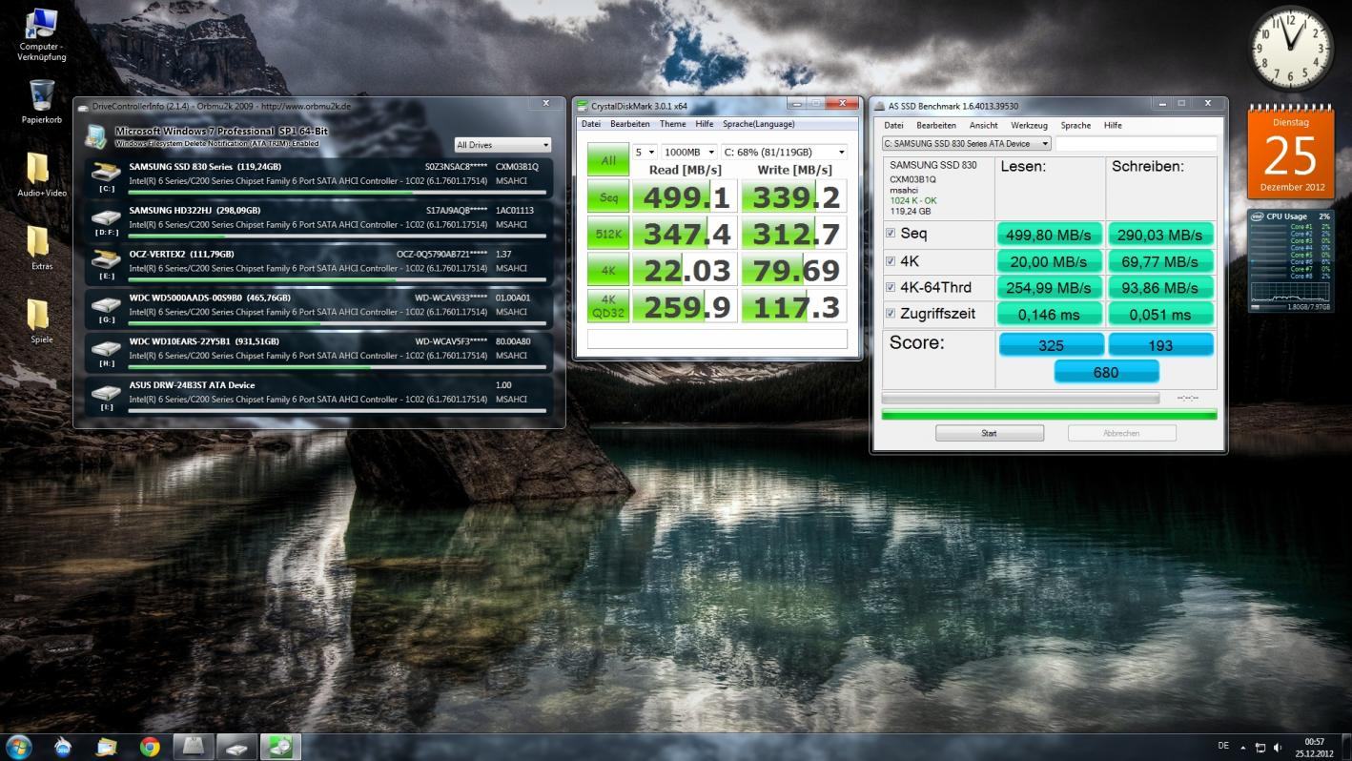Select the WDC WD5000AADS drive icon [G:]
The image size is (1352, 761).
point(106,305)
